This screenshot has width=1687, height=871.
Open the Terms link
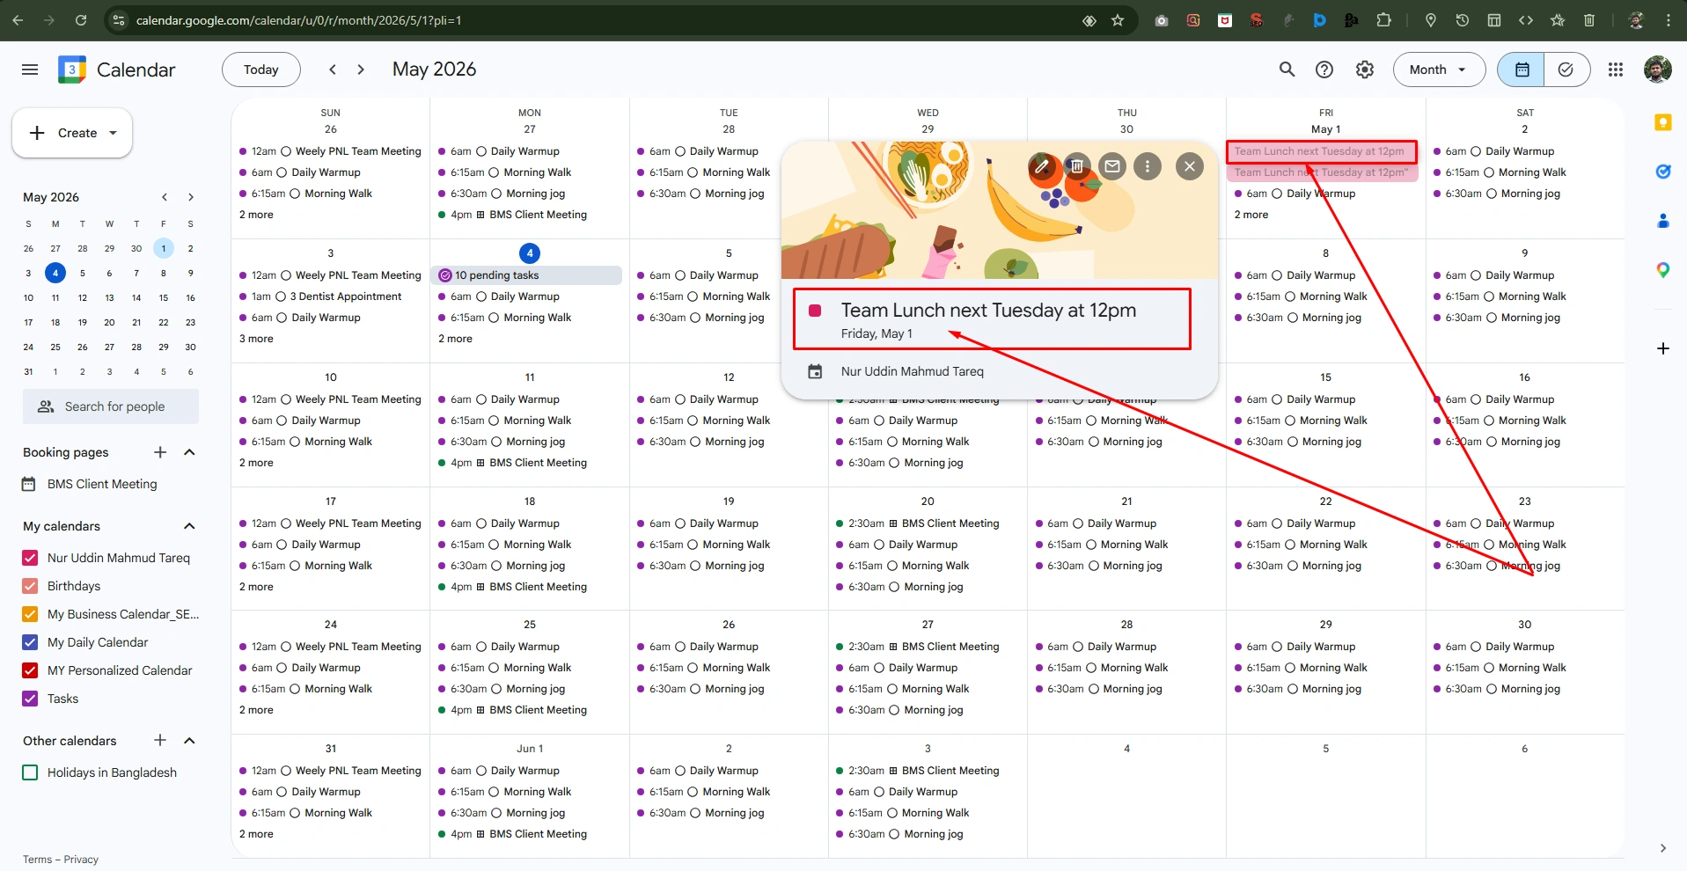37,860
